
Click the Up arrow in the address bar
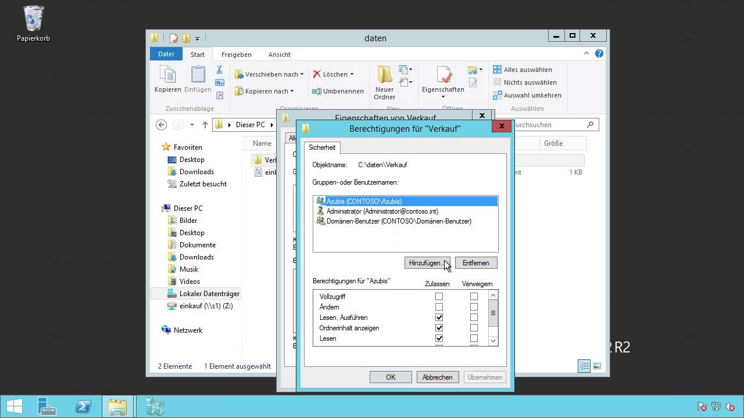point(205,125)
